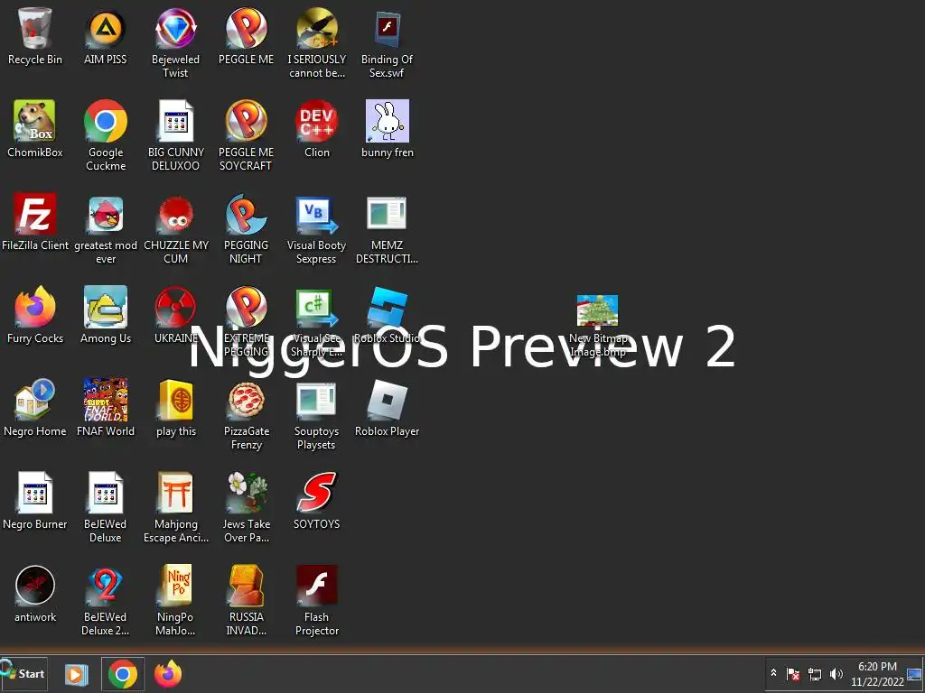Select the Clion Dev-C++ icon
This screenshot has height=693, width=925.
(317, 129)
